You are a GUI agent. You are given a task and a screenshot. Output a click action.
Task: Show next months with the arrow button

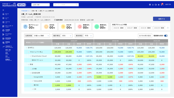point(168,28)
